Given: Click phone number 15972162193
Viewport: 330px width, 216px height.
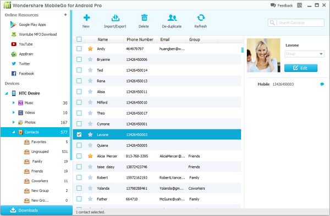Looking at the screenshot, I should click(136, 178).
